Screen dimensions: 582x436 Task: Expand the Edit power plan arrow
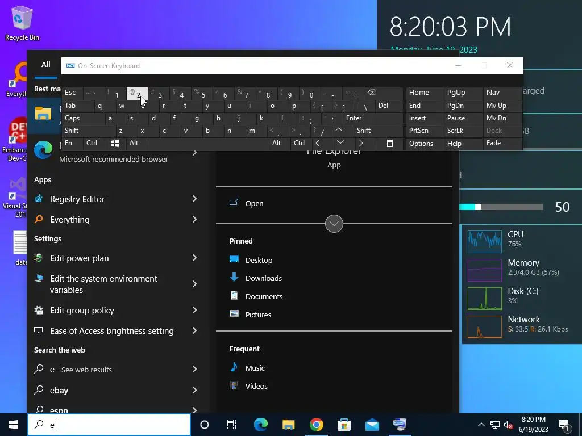coord(194,258)
